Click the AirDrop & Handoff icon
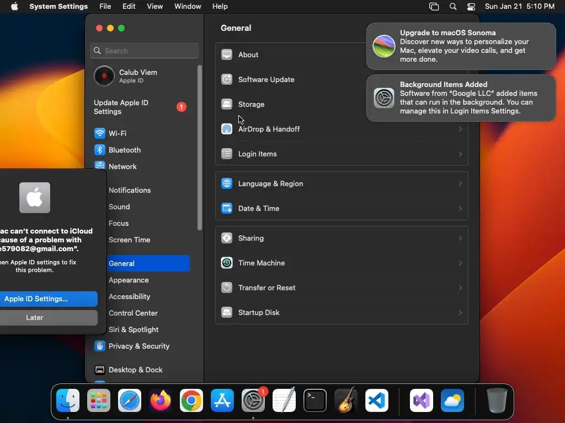 [x=227, y=129]
